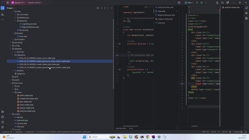Open Windows Start button
The height and width of the screenshot is (140, 249).
point(84,137)
